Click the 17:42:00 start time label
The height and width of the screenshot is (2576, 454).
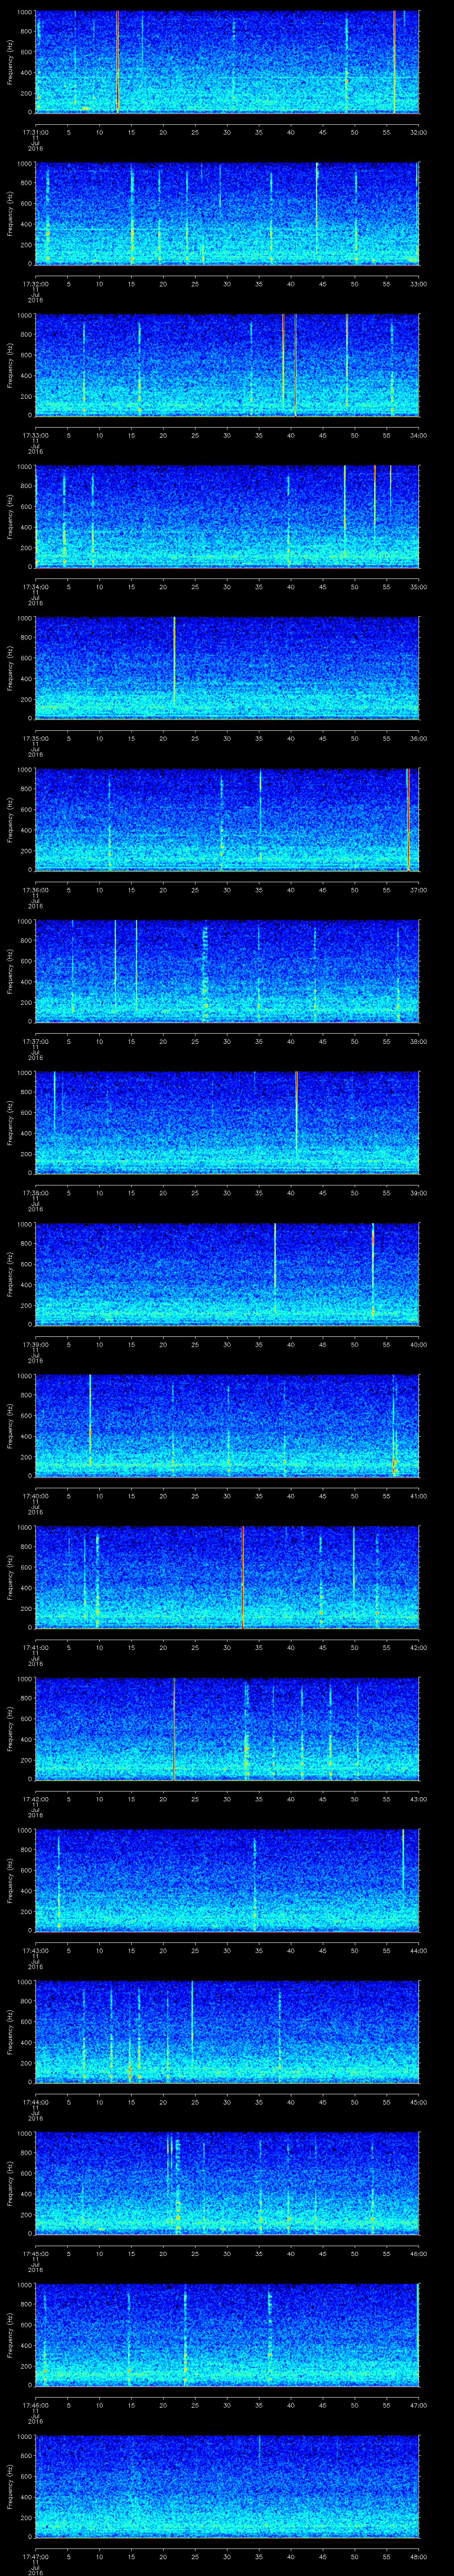click(35, 1799)
